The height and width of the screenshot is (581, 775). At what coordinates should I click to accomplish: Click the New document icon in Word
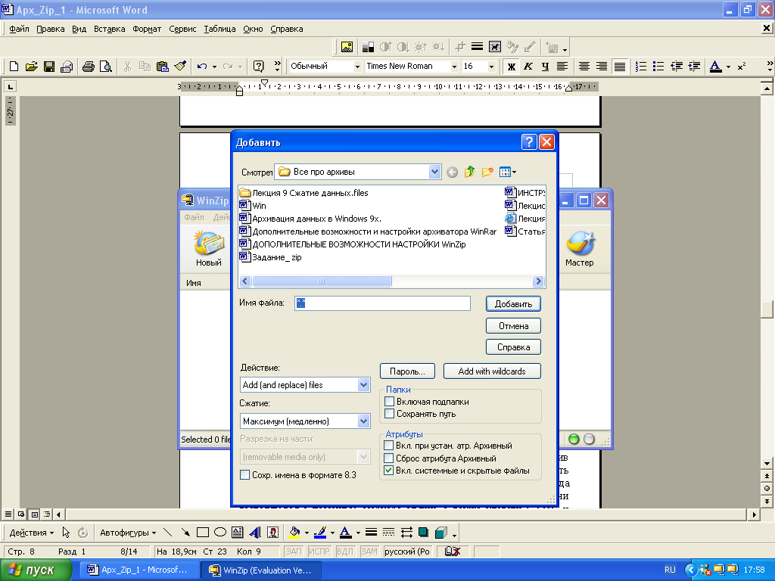point(14,67)
